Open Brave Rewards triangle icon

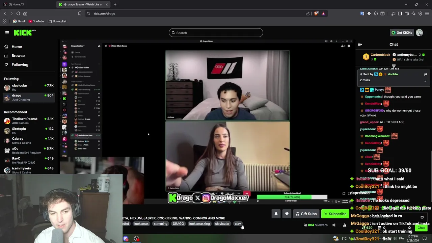(323, 13)
